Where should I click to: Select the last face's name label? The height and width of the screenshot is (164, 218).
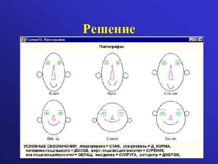171,139
